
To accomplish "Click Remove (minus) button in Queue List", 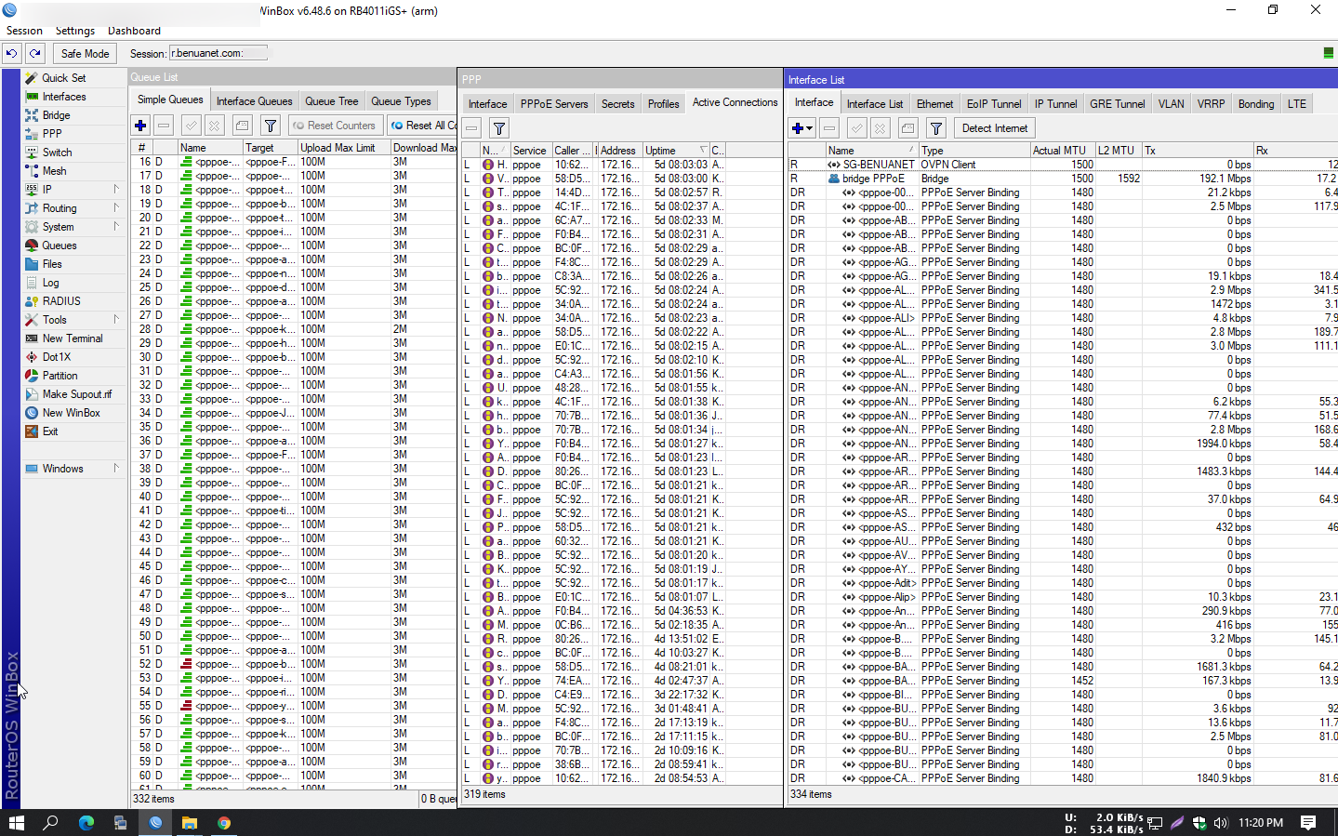I will [164, 126].
